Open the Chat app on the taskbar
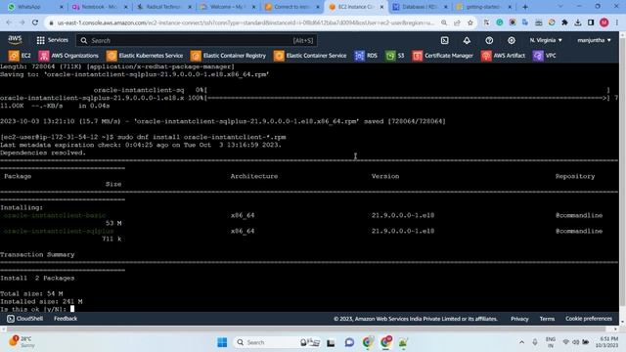This screenshot has height=352, width=626. 349,342
